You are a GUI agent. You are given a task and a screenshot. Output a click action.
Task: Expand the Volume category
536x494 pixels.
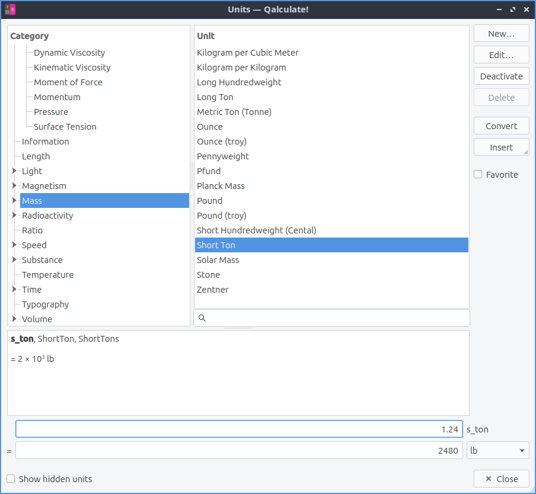[14, 319]
